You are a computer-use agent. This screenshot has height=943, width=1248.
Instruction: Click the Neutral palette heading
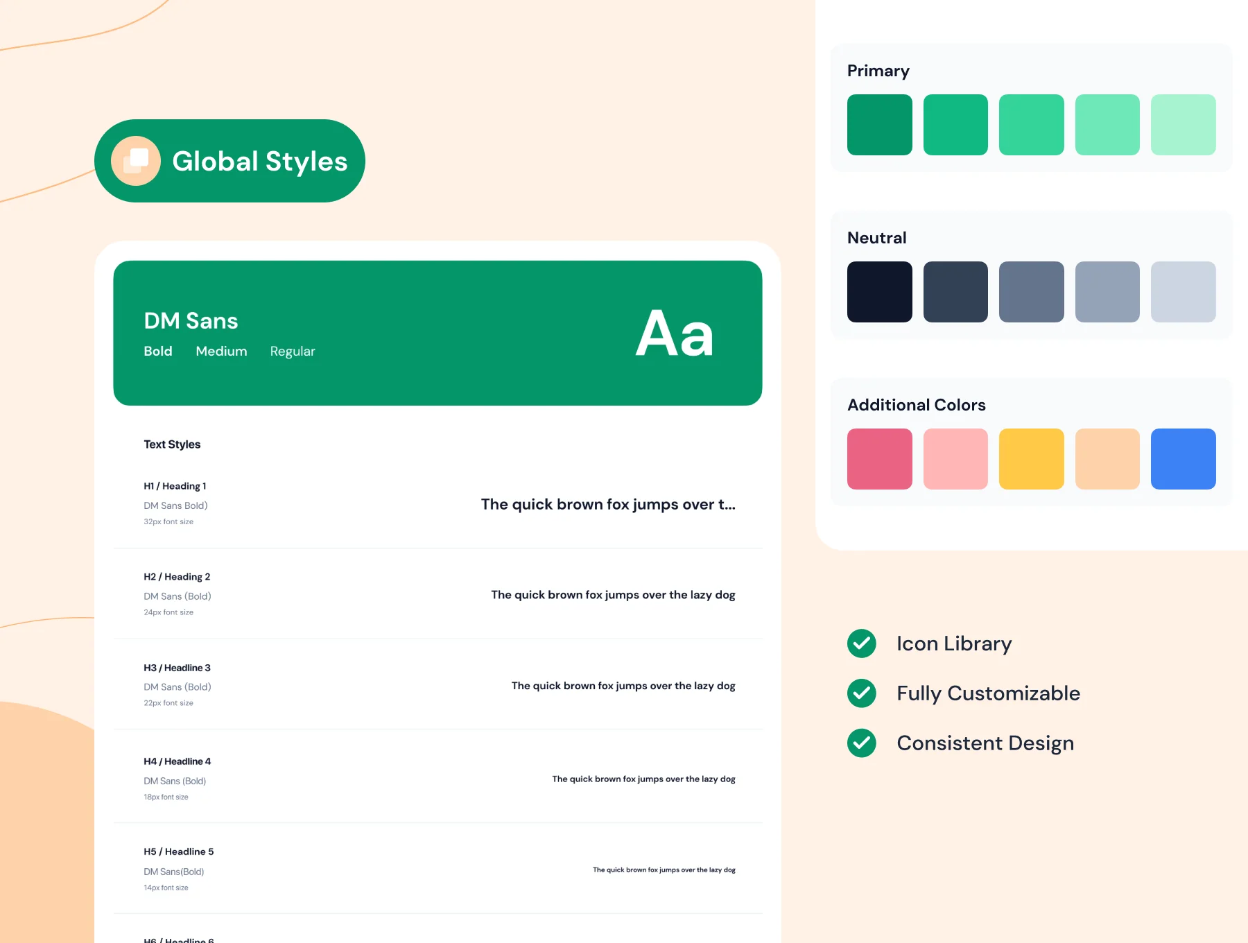(876, 238)
